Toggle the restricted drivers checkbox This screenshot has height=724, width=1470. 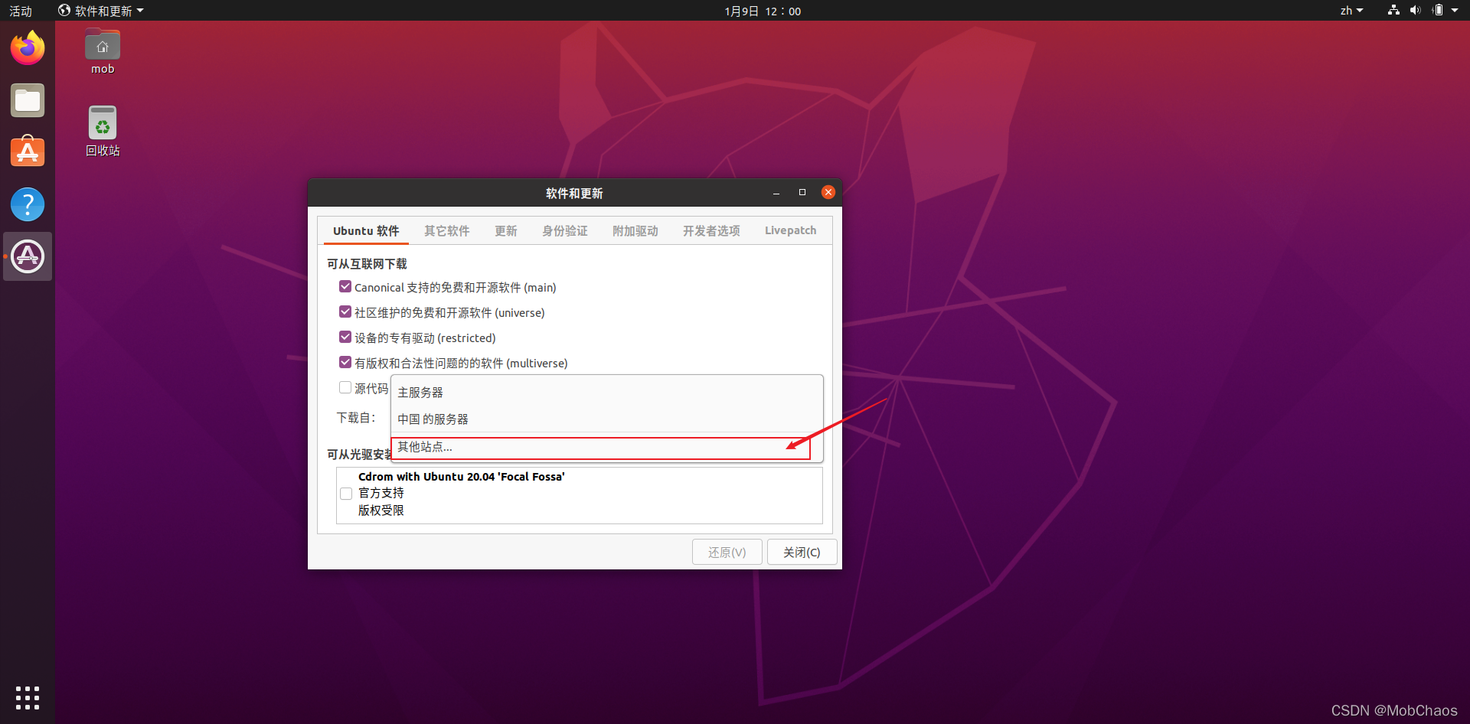coord(345,337)
